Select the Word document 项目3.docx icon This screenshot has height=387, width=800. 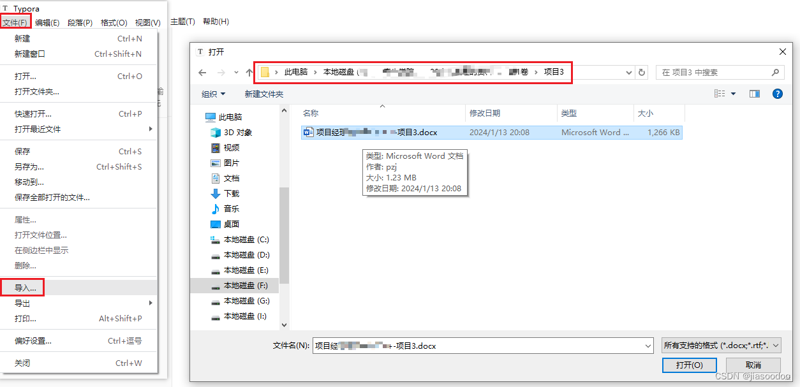pyautogui.click(x=308, y=132)
